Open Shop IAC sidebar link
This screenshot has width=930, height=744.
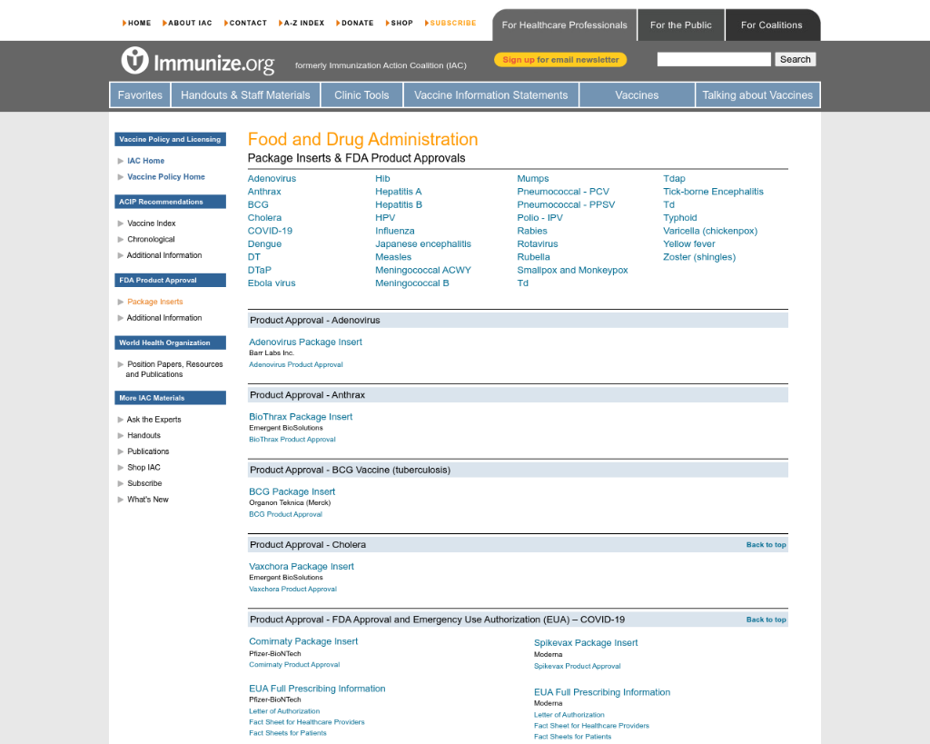tap(143, 468)
